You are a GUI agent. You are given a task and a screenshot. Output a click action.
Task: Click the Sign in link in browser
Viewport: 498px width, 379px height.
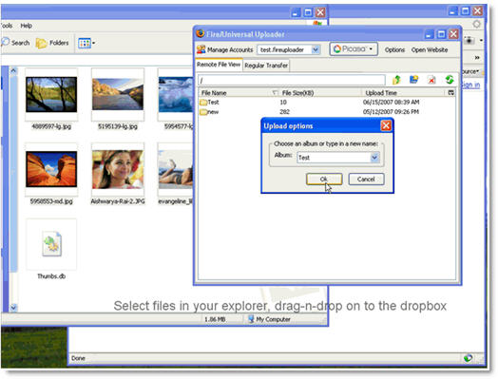point(470,85)
